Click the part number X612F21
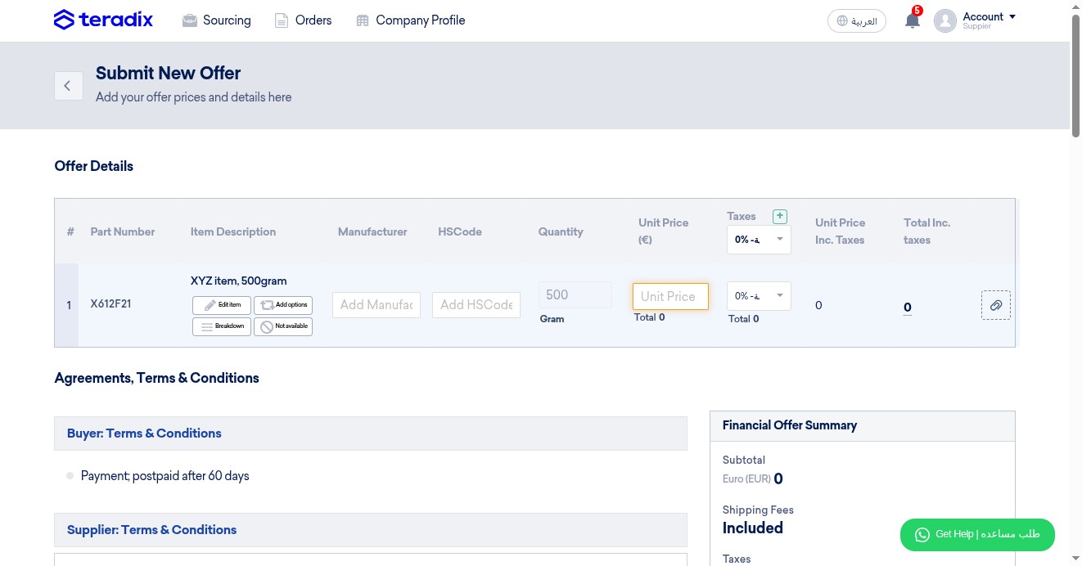The height and width of the screenshot is (566, 1082). 111,304
